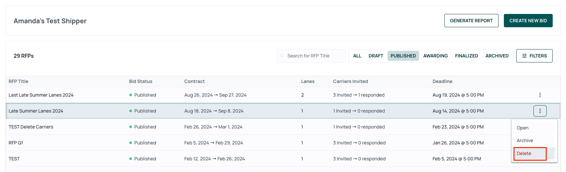The height and width of the screenshot is (172, 566).
Task: Click kebab menu icon for Late Summer Lanes 2024
Action: click(x=540, y=111)
